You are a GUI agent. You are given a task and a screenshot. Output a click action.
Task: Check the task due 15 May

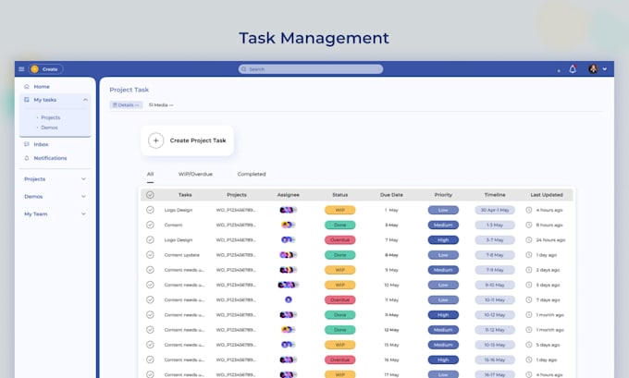pyautogui.click(x=150, y=345)
